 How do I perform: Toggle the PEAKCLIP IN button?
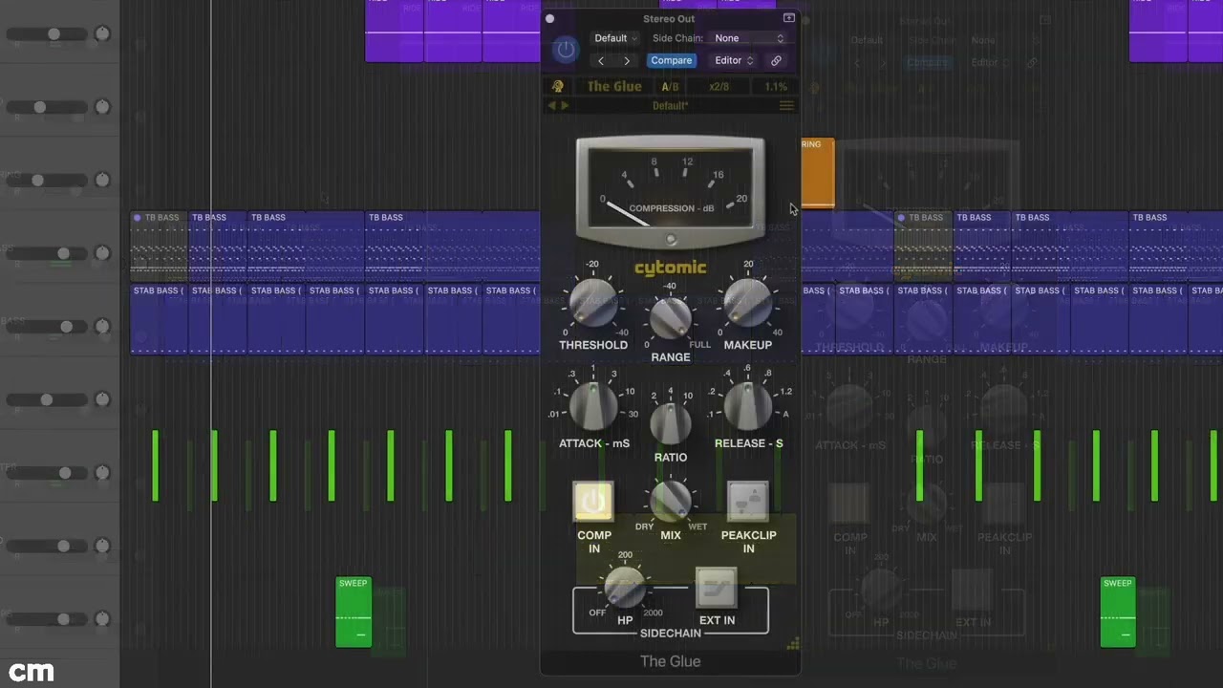748,501
